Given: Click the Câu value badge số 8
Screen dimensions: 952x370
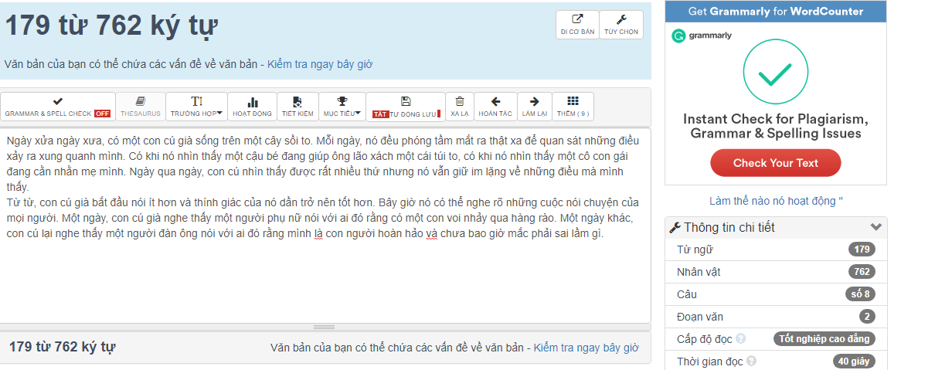Looking at the screenshot, I should tap(860, 294).
